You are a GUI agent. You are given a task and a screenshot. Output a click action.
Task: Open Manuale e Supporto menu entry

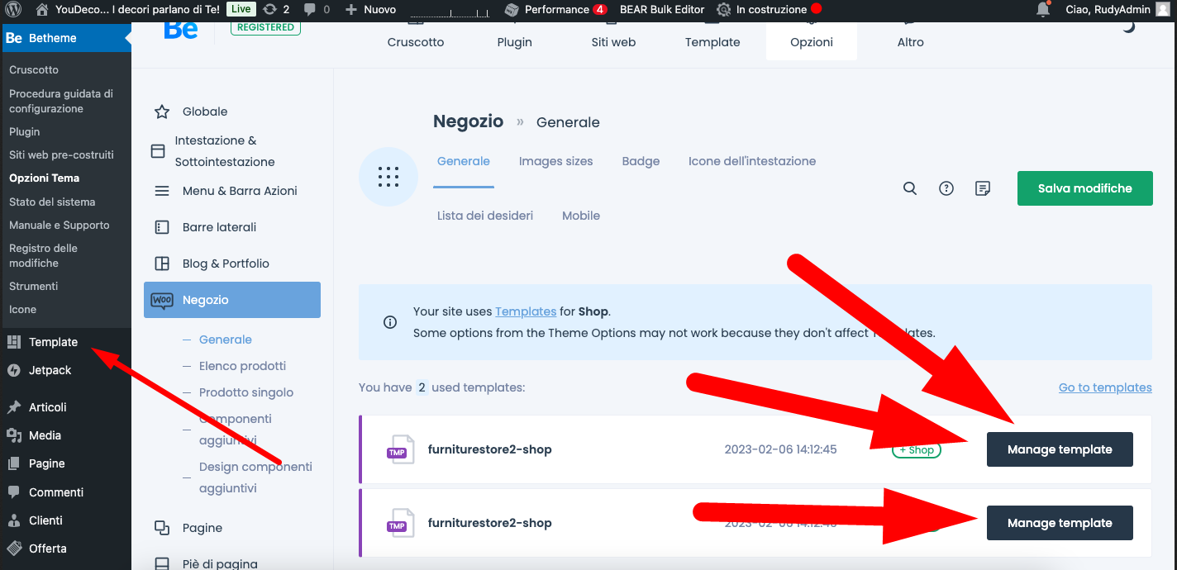click(x=60, y=225)
